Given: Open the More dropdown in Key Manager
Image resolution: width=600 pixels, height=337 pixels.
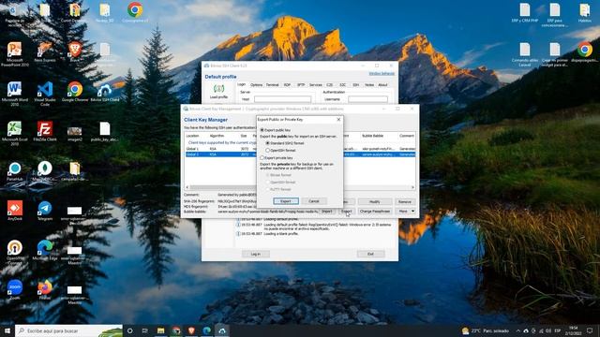Looking at the screenshot, I should click(405, 211).
